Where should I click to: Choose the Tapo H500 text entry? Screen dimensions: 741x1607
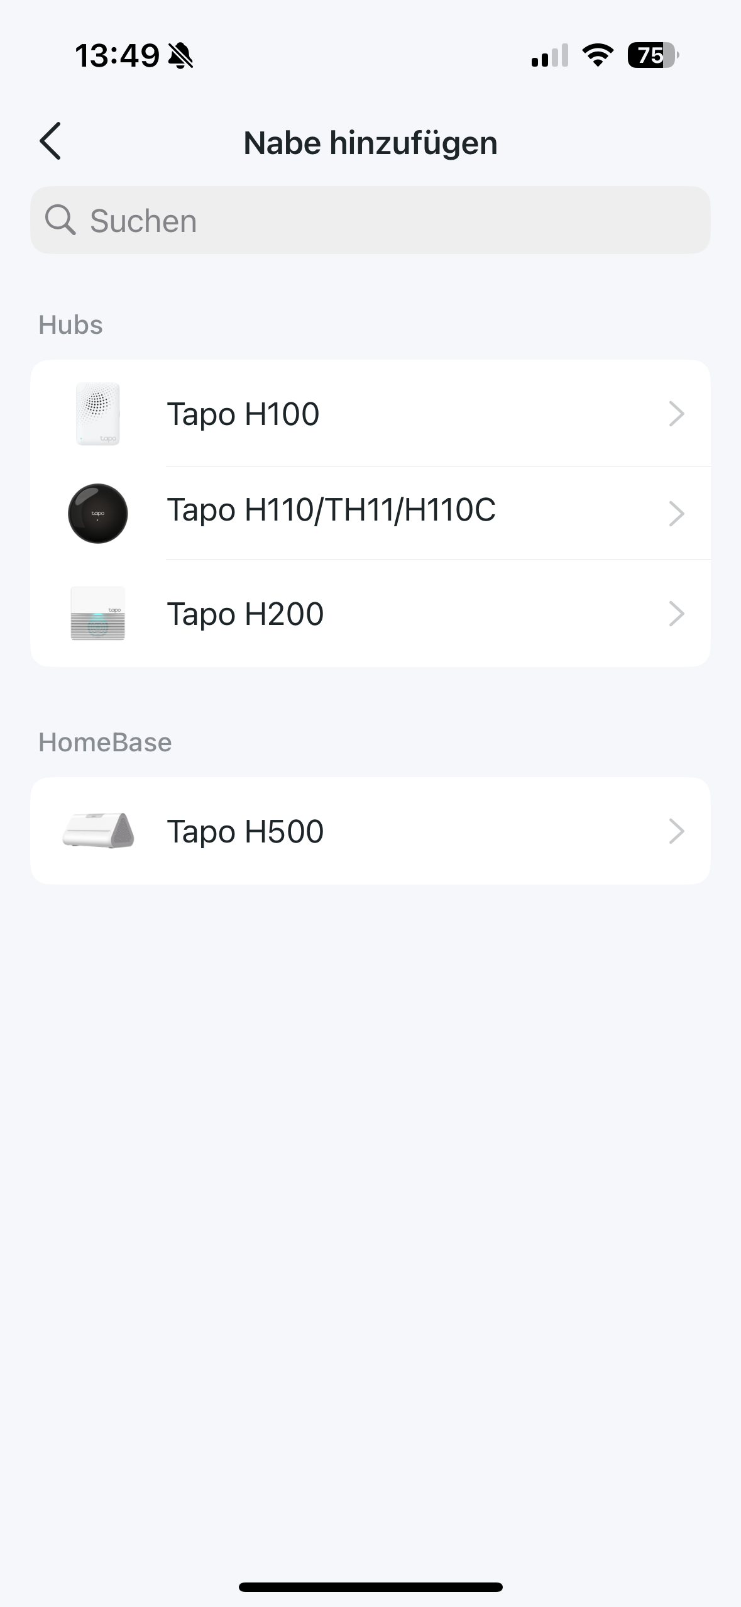[x=245, y=832]
